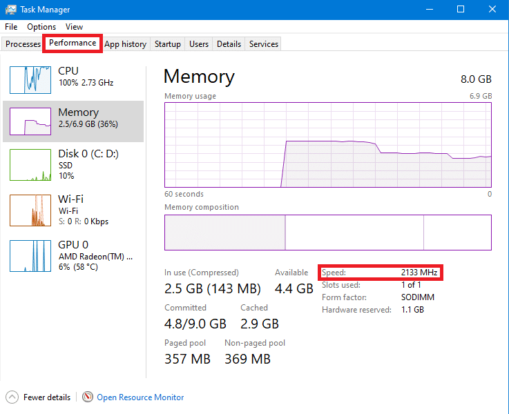The height and width of the screenshot is (414, 509).
Task: Select the Memory mini graph thumbnail
Action: (30, 121)
